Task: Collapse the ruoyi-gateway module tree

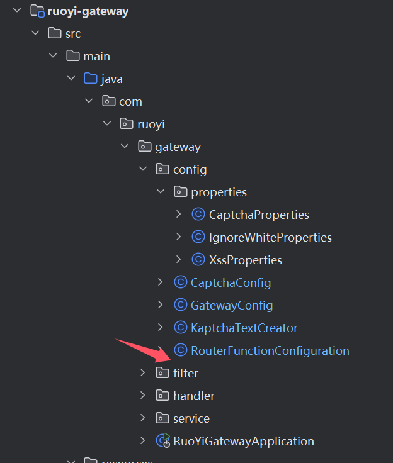Action: pyautogui.click(x=18, y=11)
